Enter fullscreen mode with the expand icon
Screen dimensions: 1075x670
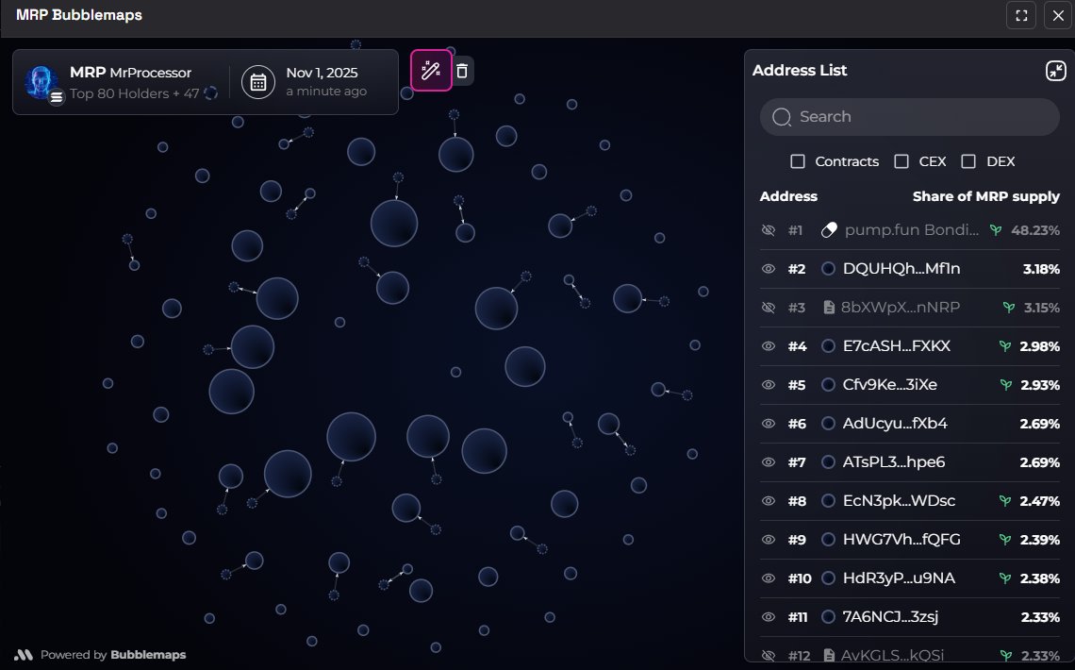pyautogui.click(x=1021, y=15)
